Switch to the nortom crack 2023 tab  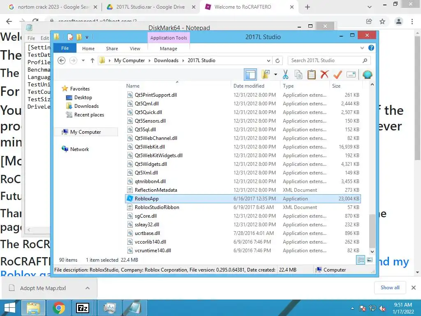(x=52, y=7)
